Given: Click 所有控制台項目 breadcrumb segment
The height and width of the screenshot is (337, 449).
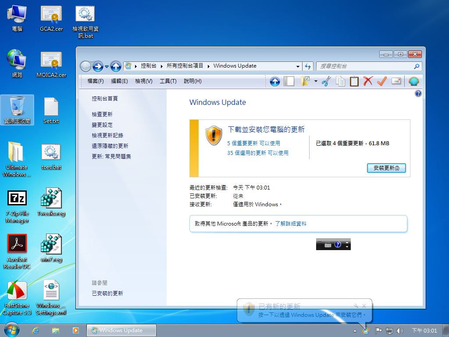Looking at the screenshot, I should point(185,66).
